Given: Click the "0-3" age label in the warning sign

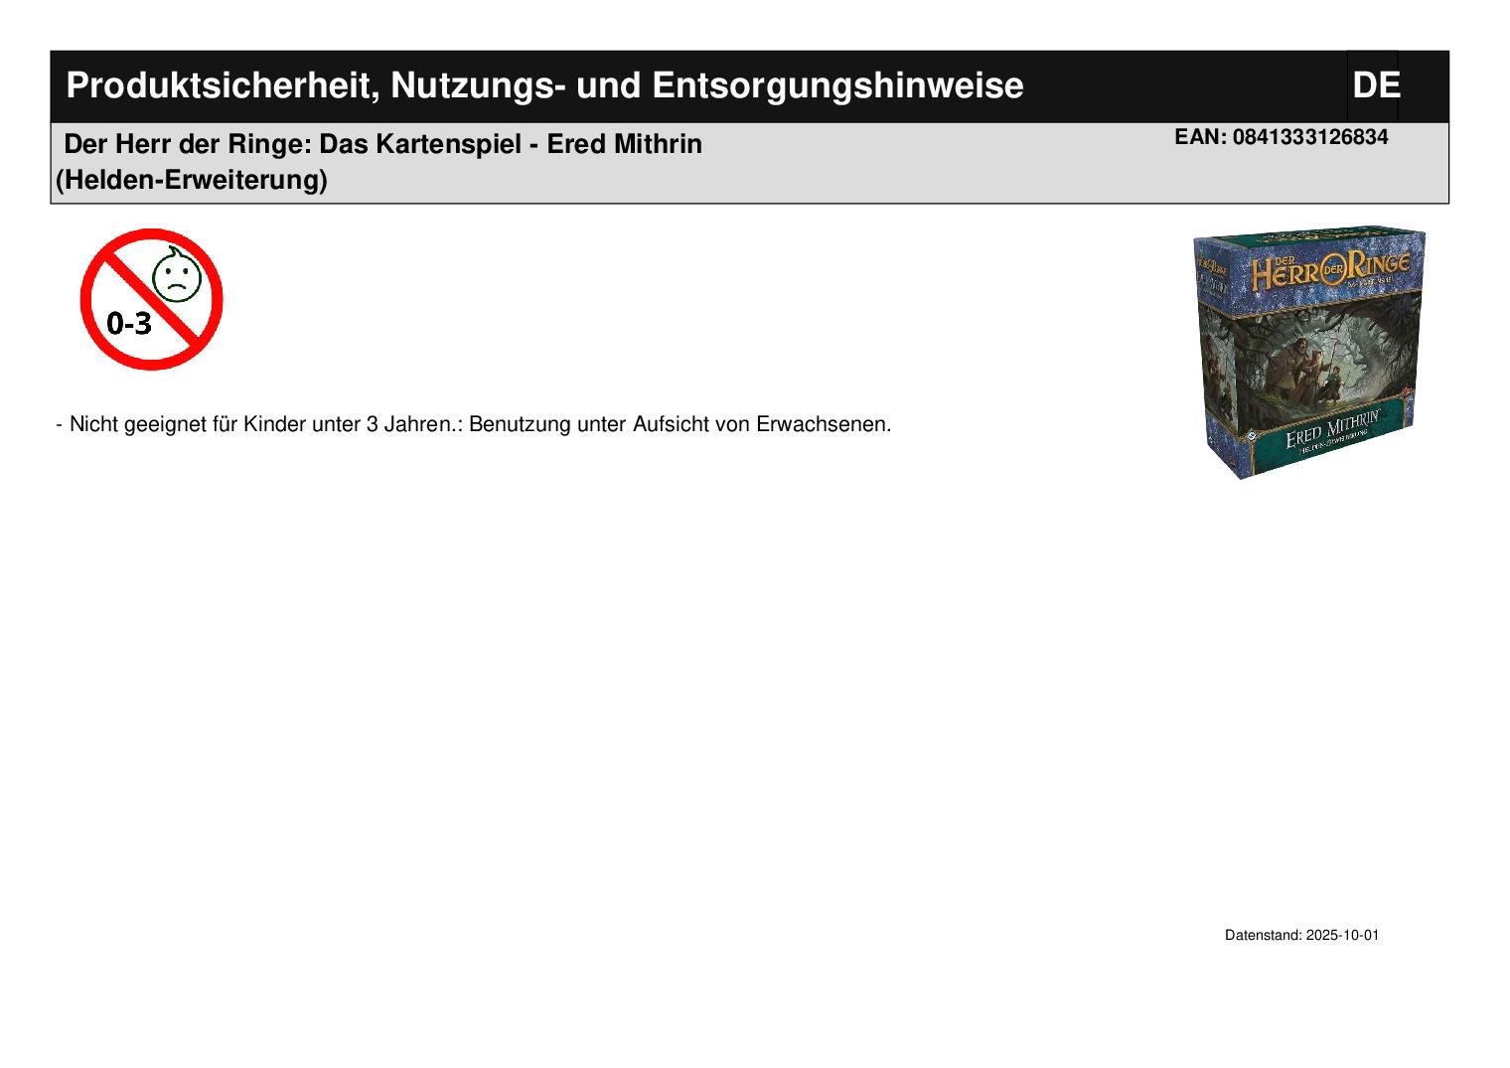Looking at the screenshot, I should point(129,323).
